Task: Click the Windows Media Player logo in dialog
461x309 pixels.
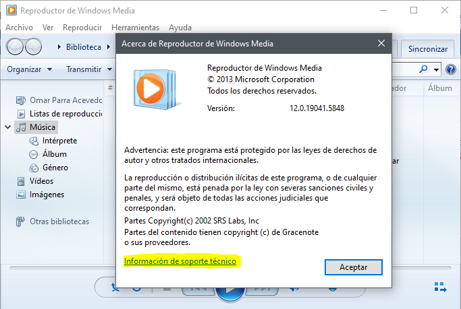Action: click(156, 89)
